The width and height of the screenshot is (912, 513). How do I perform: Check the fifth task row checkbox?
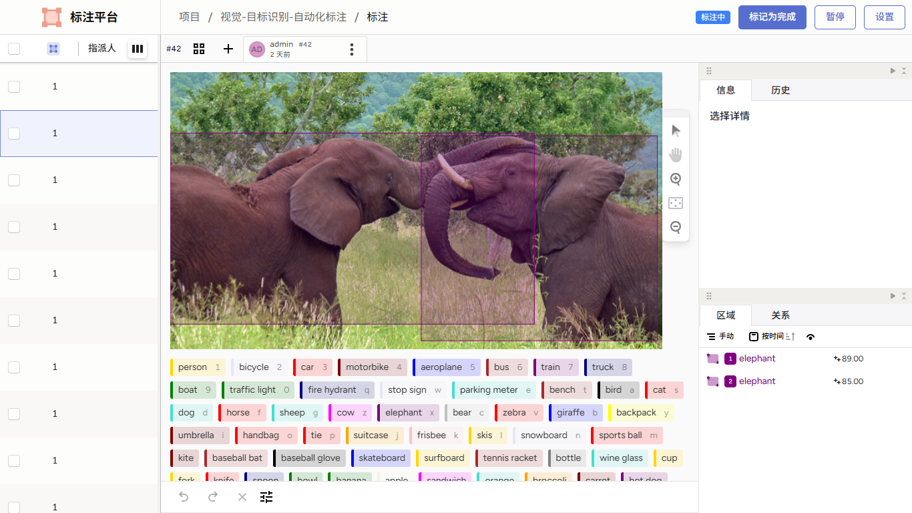[x=14, y=274]
